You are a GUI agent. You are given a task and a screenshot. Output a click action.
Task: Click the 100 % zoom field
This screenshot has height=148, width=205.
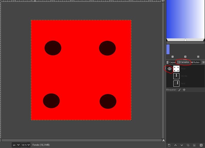click(24, 145)
